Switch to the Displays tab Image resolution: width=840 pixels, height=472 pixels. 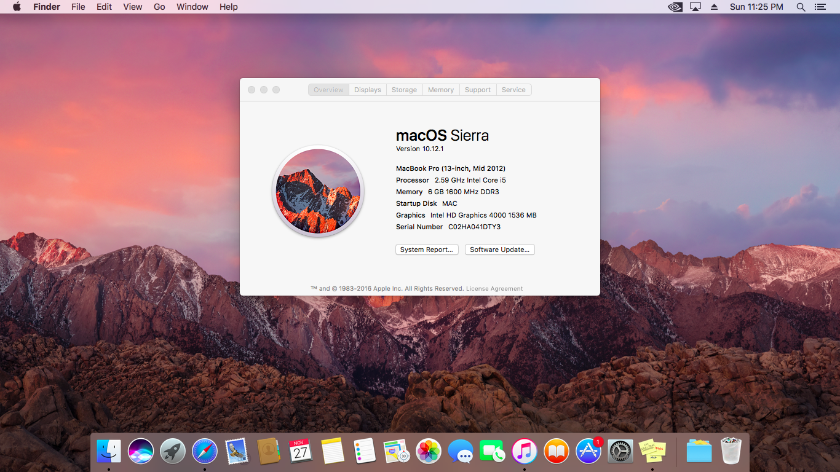pos(368,90)
